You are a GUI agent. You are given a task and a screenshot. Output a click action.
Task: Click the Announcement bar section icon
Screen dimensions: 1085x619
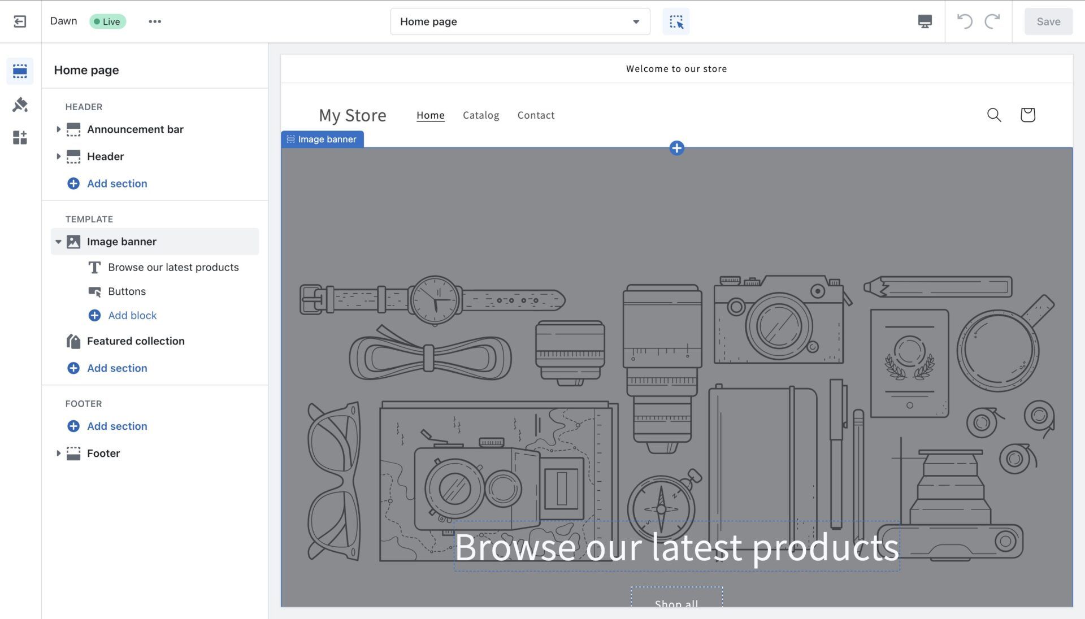[x=73, y=129]
